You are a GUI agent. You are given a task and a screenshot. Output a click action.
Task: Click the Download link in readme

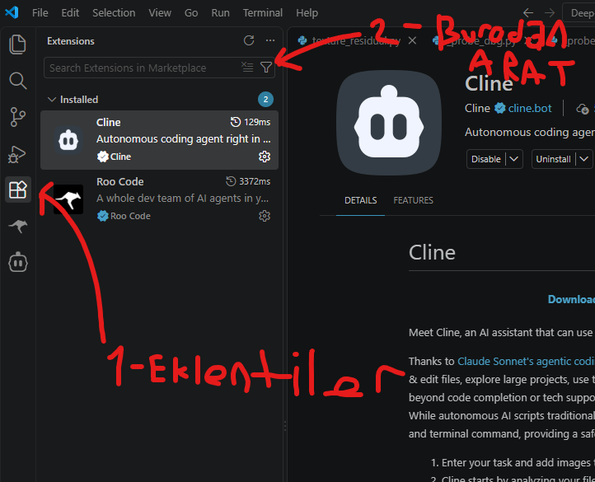coord(571,299)
